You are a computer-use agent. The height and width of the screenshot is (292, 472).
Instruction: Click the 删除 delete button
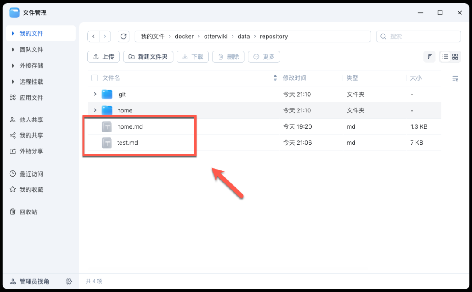[x=228, y=57]
